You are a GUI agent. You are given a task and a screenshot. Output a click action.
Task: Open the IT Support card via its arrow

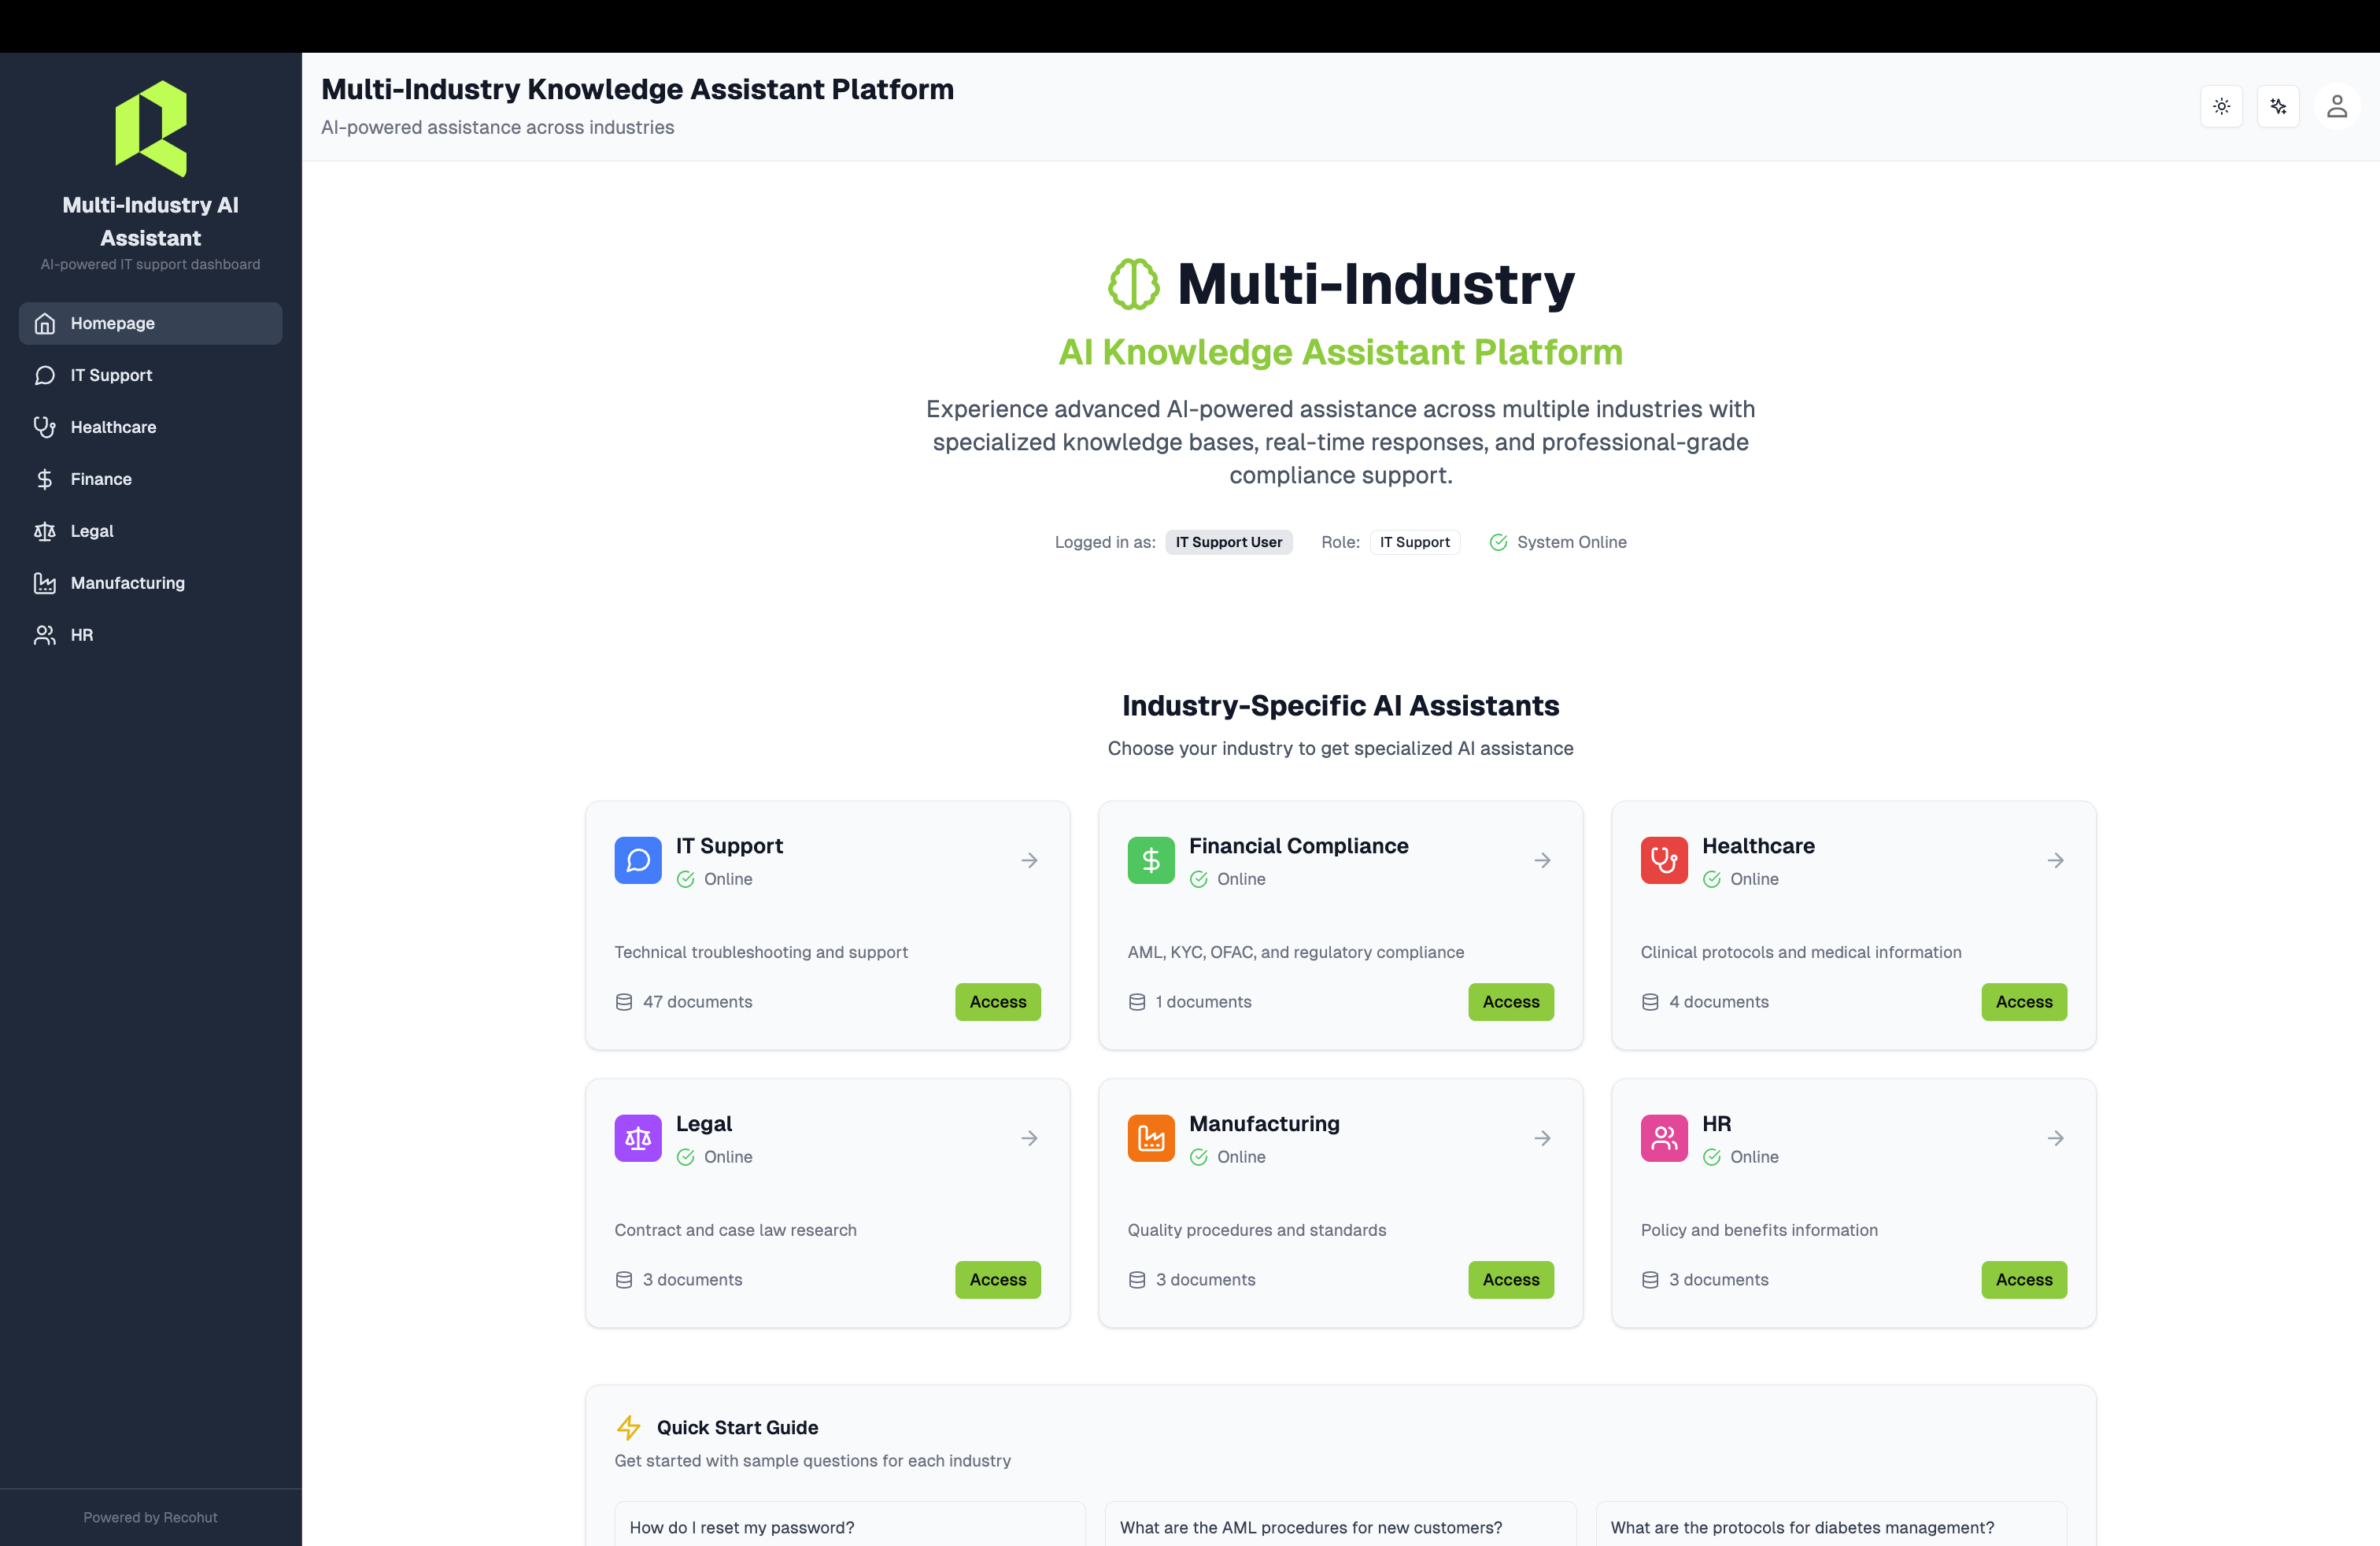click(x=1030, y=860)
